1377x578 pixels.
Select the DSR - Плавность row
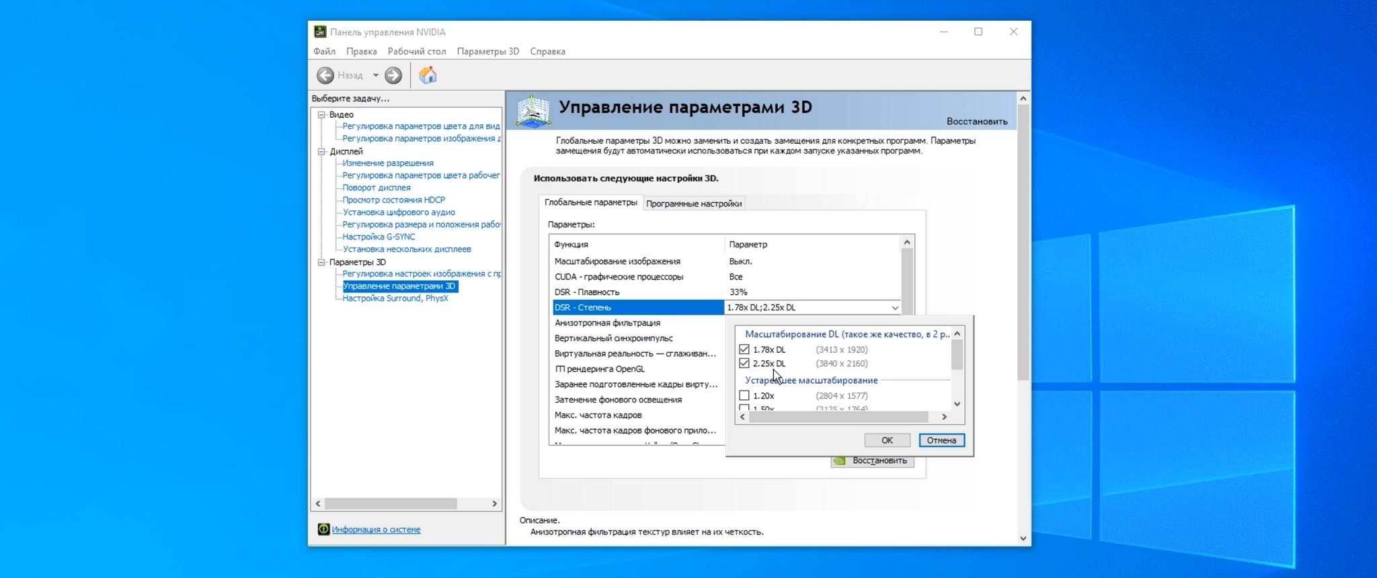pyautogui.click(x=725, y=292)
